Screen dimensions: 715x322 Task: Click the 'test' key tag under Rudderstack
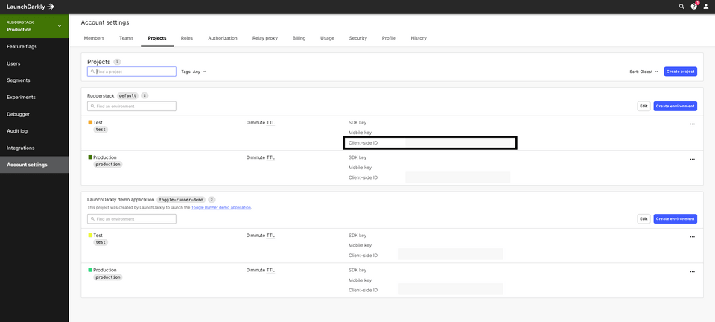point(101,130)
